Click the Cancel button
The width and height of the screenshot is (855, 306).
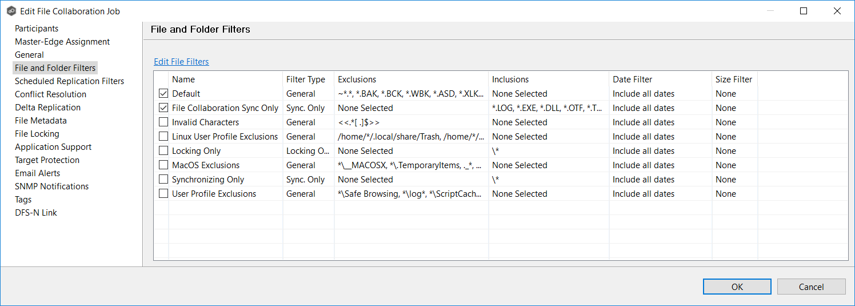point(811,287)
